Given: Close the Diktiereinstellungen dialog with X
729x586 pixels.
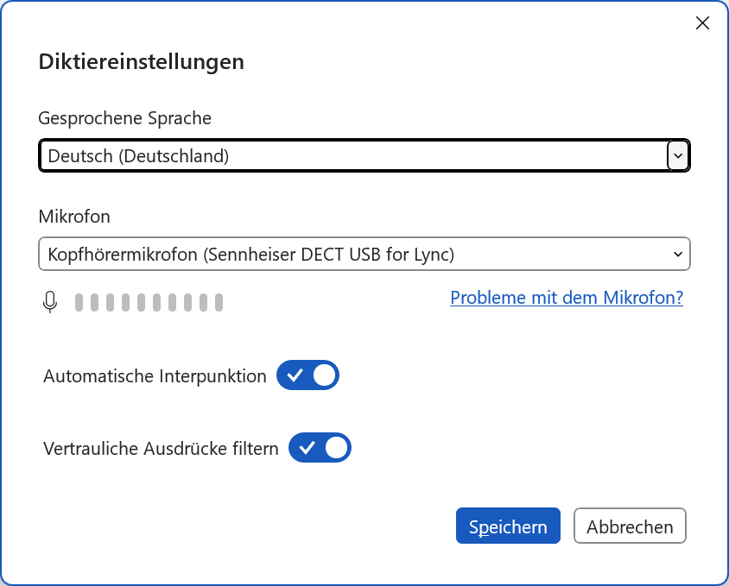Looking at the screenshot, I should tap(702, 23).
